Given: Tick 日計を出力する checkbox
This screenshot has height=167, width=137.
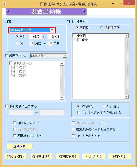Looking at the screenshot, I should [x=15, y=123].
